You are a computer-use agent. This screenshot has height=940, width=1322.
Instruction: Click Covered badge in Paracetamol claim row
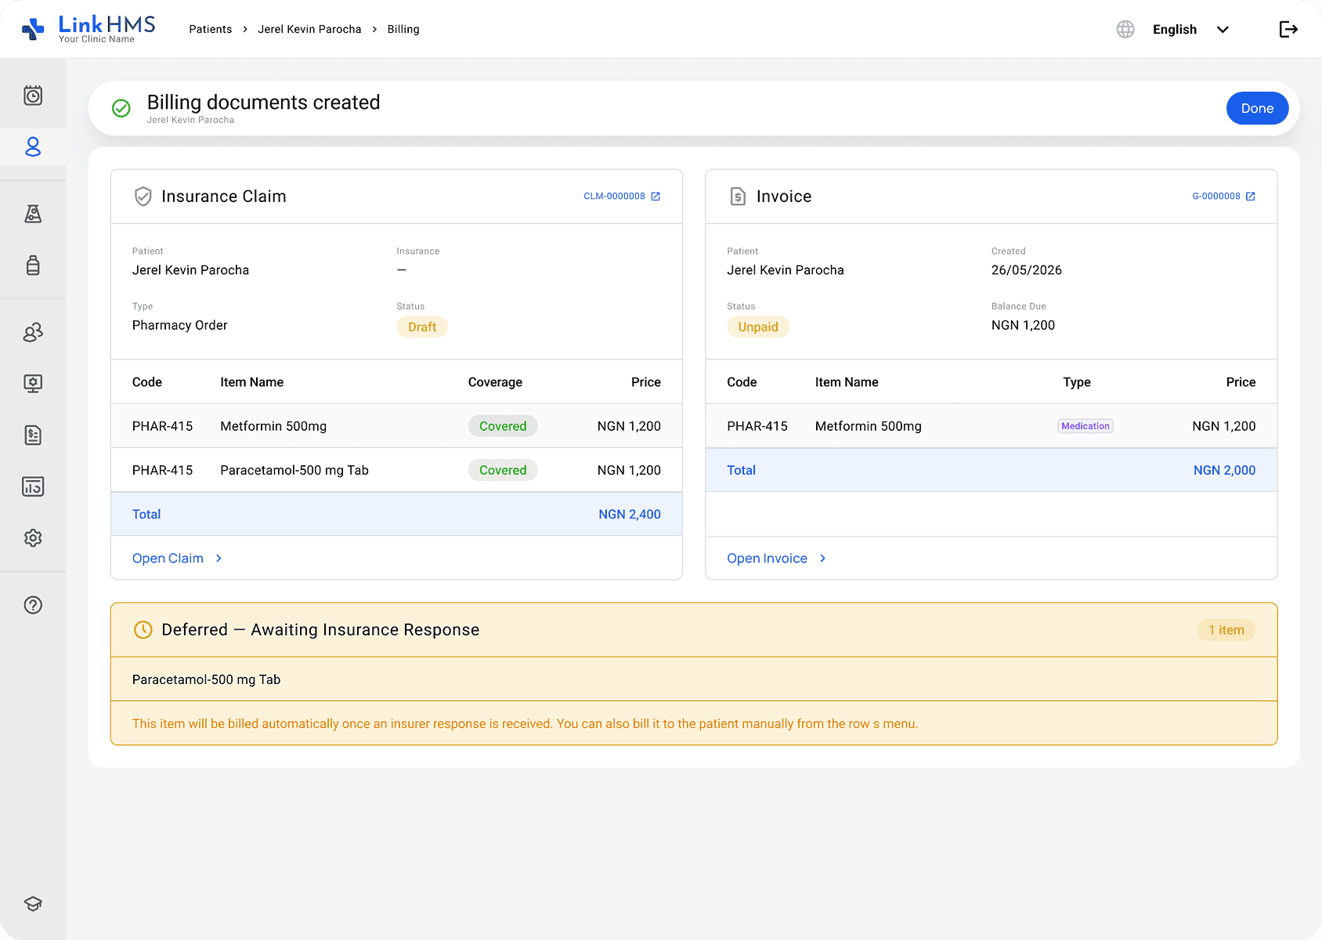[x=503, y=470]
